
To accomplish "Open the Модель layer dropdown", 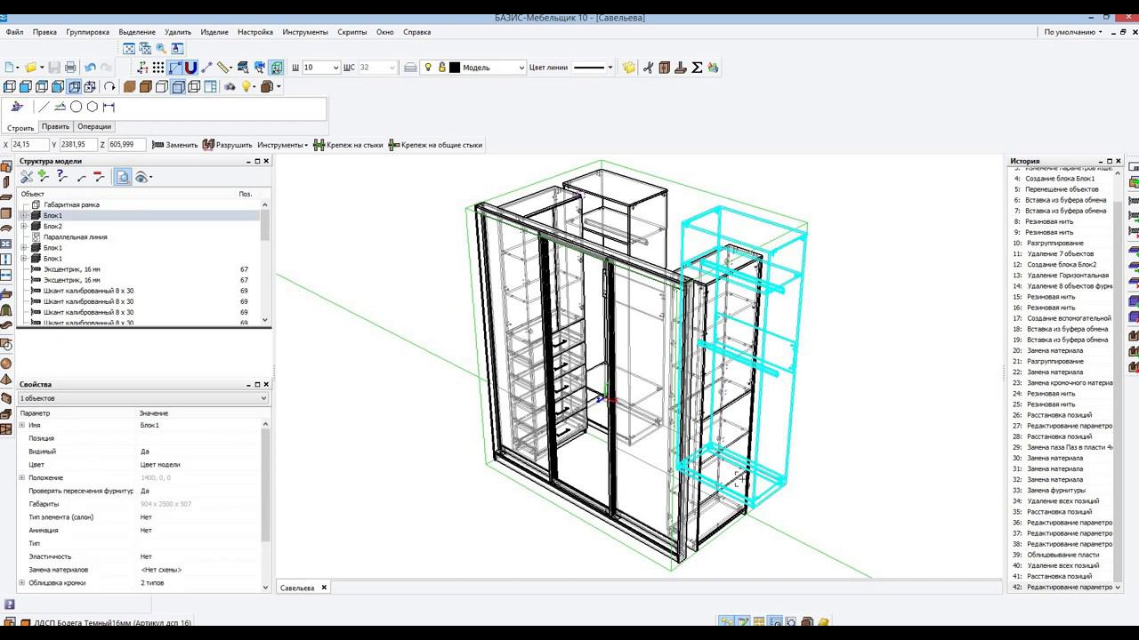I will (x=520, y=68).
